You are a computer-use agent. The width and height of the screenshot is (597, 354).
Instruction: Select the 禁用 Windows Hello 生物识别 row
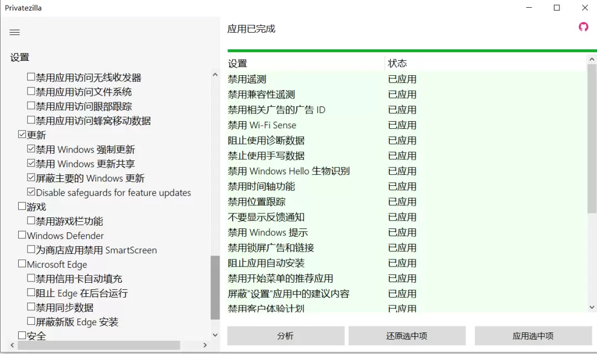click(407, 171)
